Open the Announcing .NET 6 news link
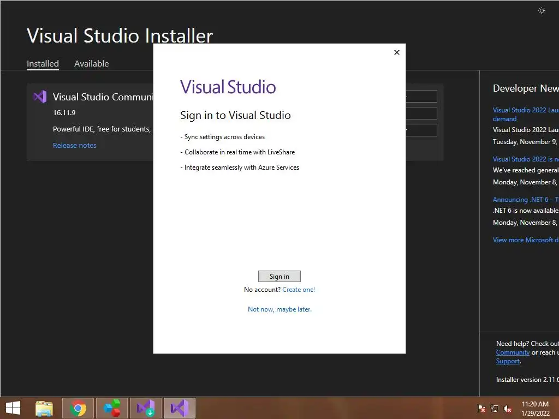Screen dimensions: 559x419 (526, 200)
